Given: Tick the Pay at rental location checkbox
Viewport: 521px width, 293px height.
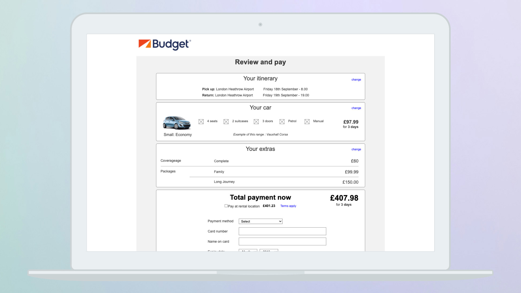Looking at the screenshot, I should point(226,206).
